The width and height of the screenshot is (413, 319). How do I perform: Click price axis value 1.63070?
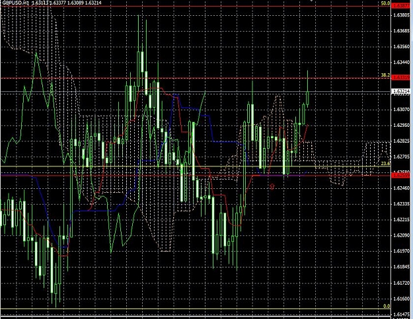[401, 109]
